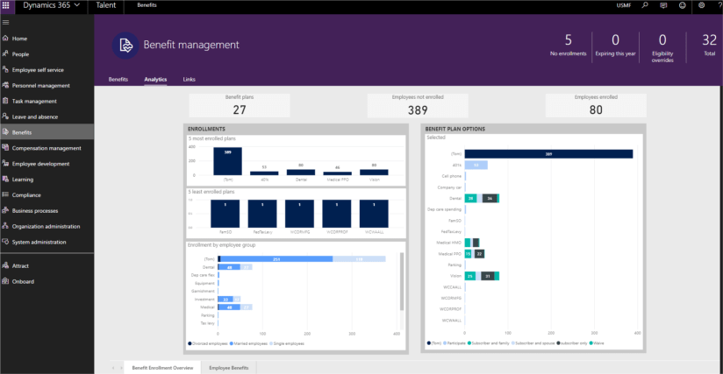Click Vision 25 segment in plan options
The height and width of the screenshot is (374, 723).
(x=469, y=276)
